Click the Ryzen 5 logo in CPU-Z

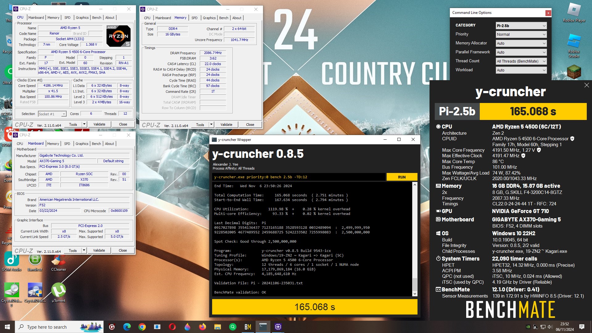[118, 36]
